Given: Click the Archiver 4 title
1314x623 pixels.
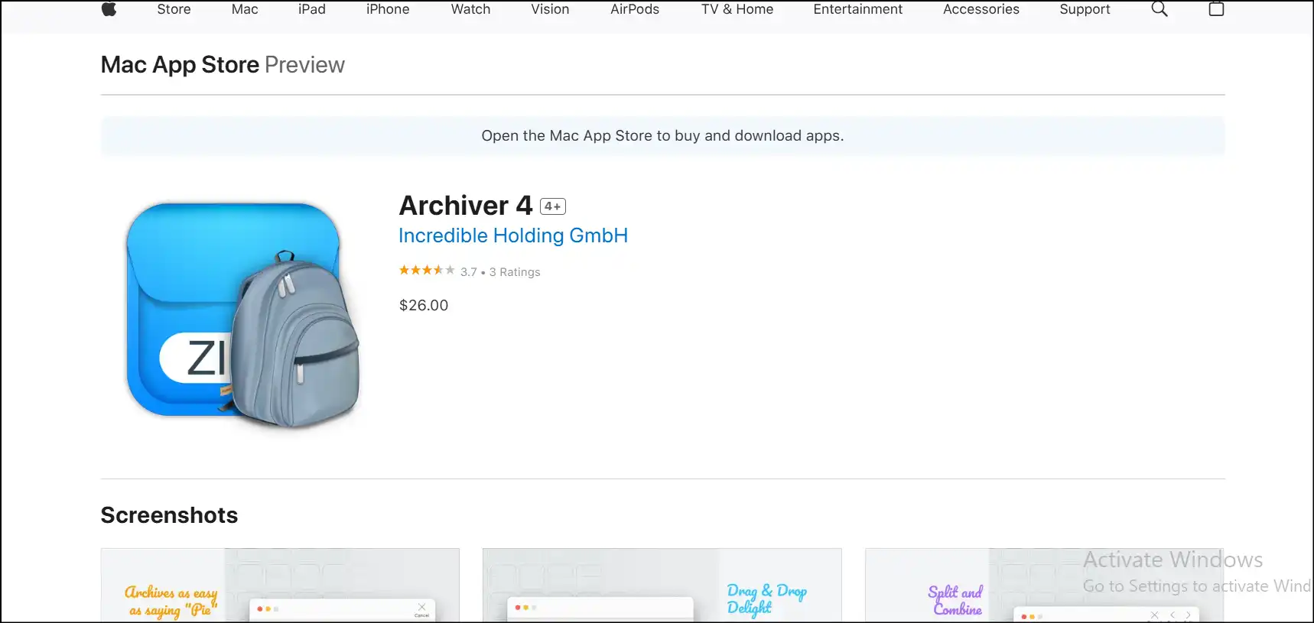Looking at the screenshot, I should coord(466,206).
